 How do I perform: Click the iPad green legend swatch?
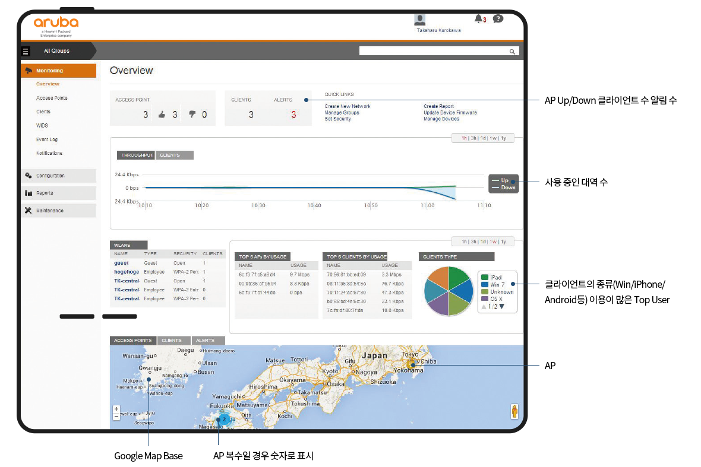[485, 277]
